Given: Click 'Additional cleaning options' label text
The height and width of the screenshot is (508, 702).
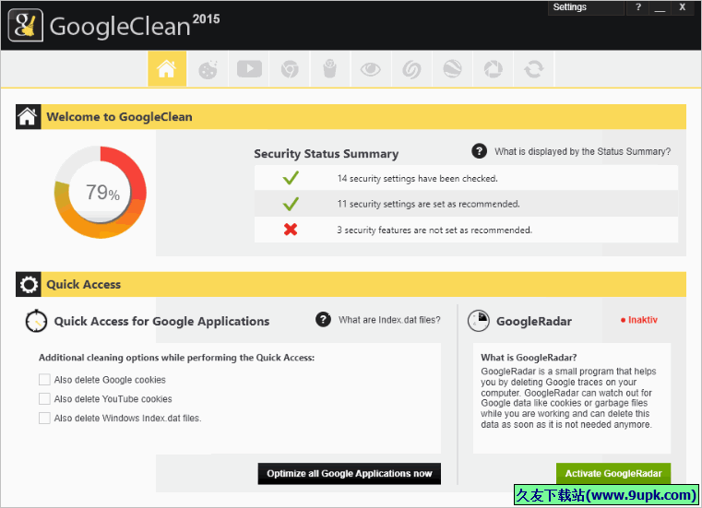Looking at the screenshot, I should click(x=177, y=358).
